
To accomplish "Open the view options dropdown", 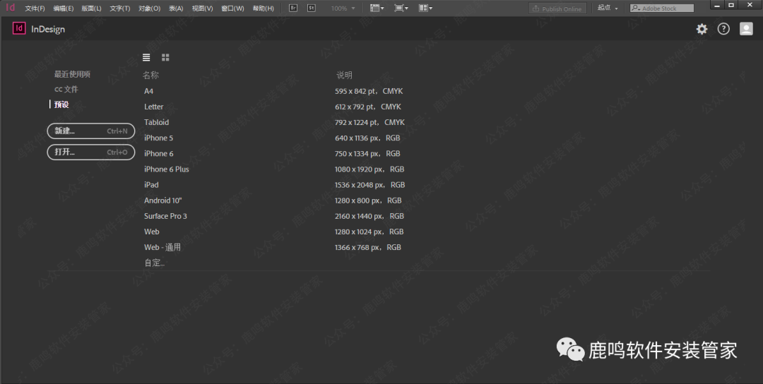I will point(377,8).
